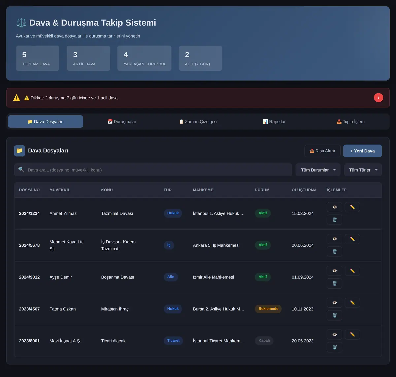View case 2024/1234 with eye icon

(x=334, y=207)
